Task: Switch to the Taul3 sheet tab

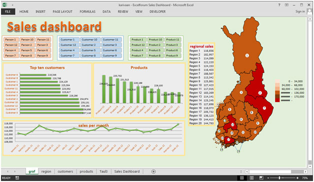Action: (103, 171)
